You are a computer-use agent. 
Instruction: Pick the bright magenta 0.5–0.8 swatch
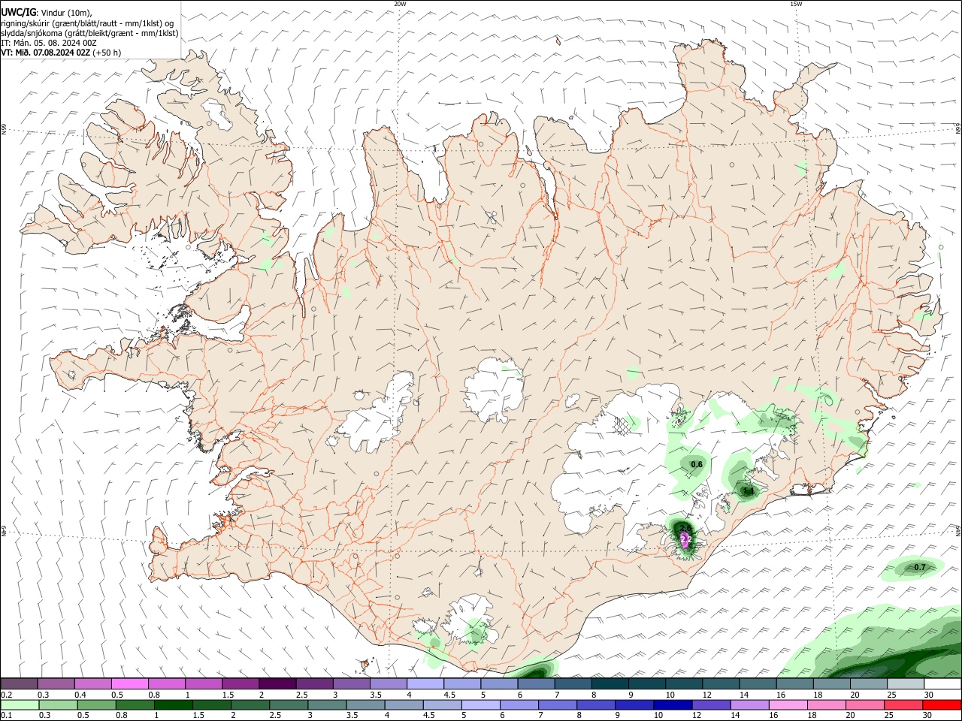click(x=129, y=683)
